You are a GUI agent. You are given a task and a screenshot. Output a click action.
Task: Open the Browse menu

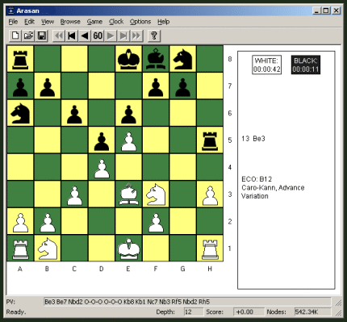[x=70, y=22]
